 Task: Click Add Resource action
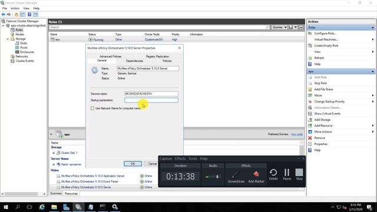pyautogui.click(x=323, y=125)
